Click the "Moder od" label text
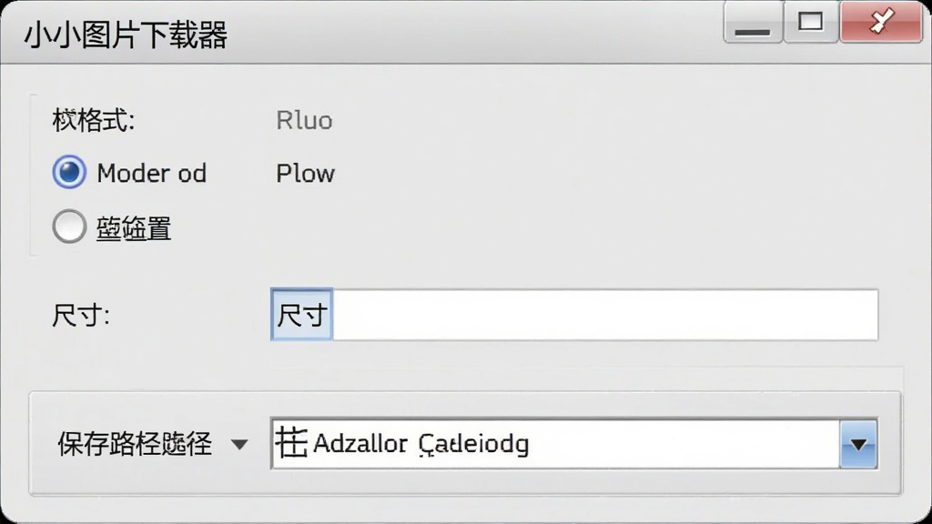932x524 pixels. [152, 174]
